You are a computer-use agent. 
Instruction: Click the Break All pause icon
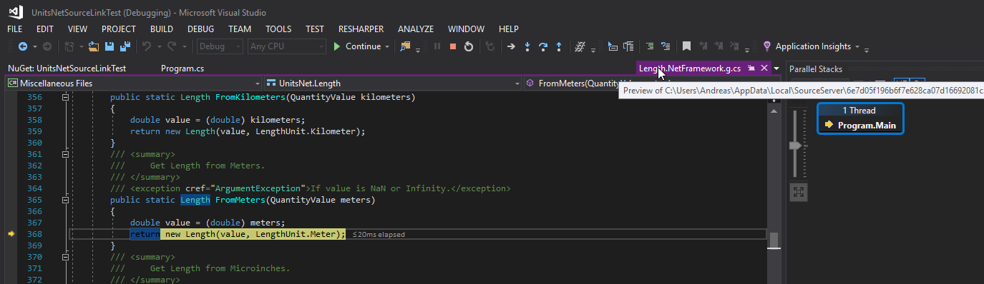437,46
